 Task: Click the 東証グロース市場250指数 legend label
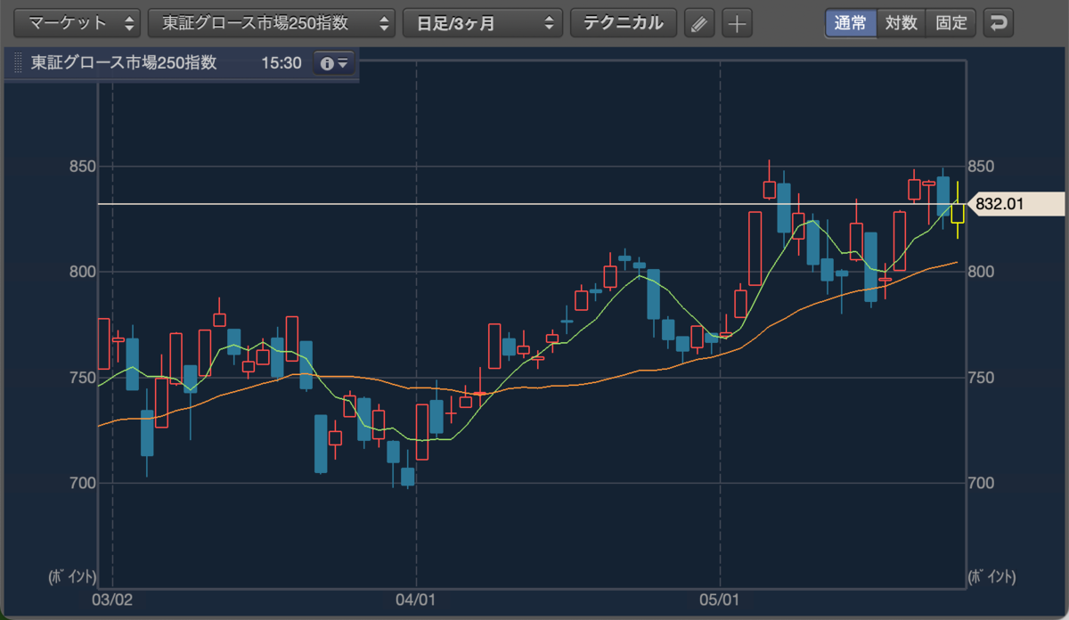123,64
